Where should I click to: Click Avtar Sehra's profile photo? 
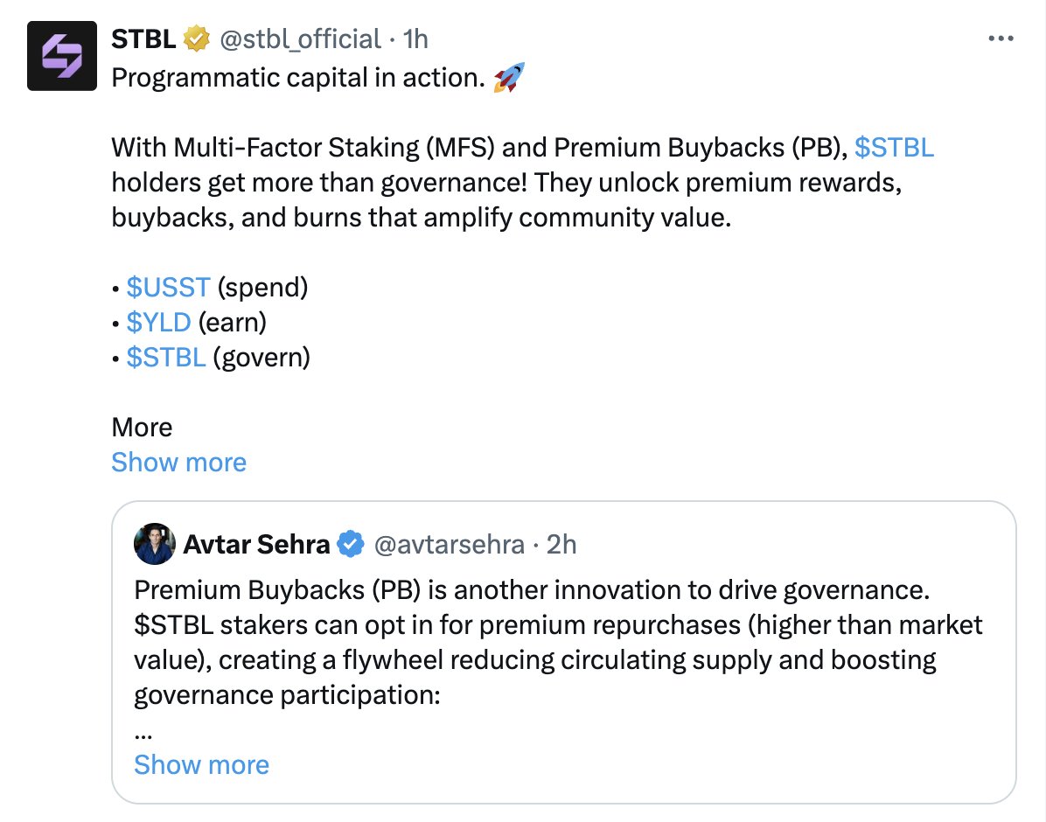click(155, 544)
